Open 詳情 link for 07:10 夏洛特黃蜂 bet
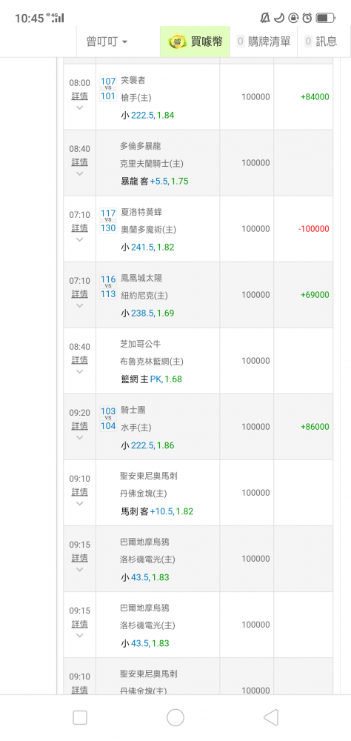Screen dimensions: 351x741 coord(79,227)
